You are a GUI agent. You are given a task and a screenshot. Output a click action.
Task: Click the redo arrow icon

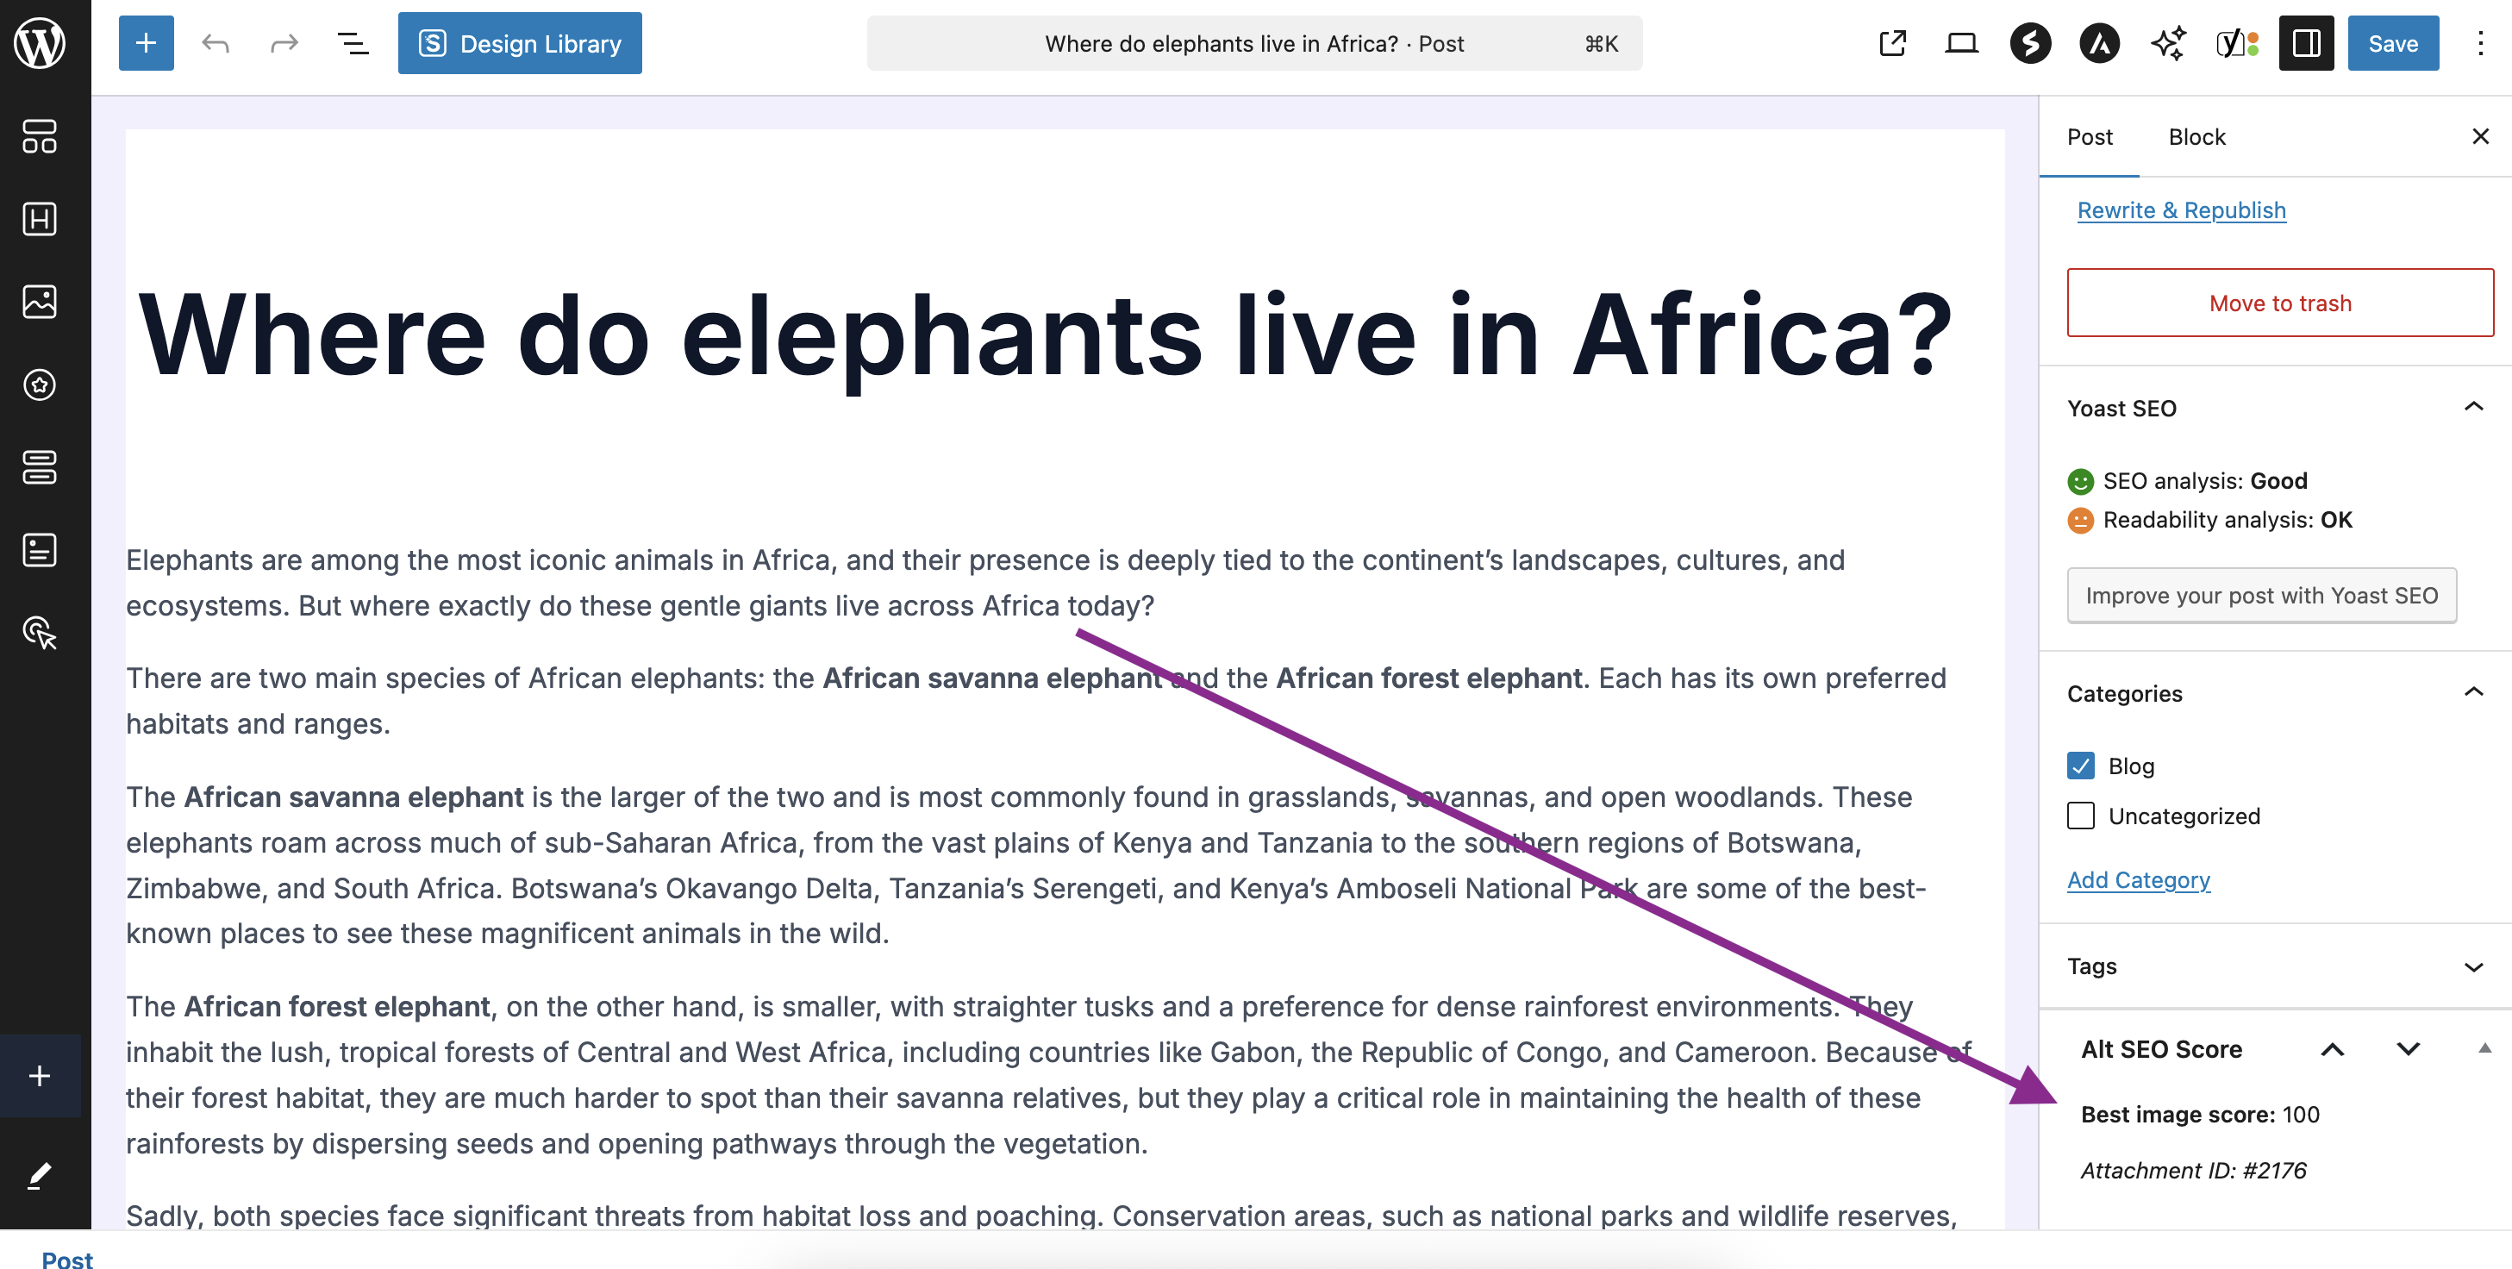click(x=284, y=43)
